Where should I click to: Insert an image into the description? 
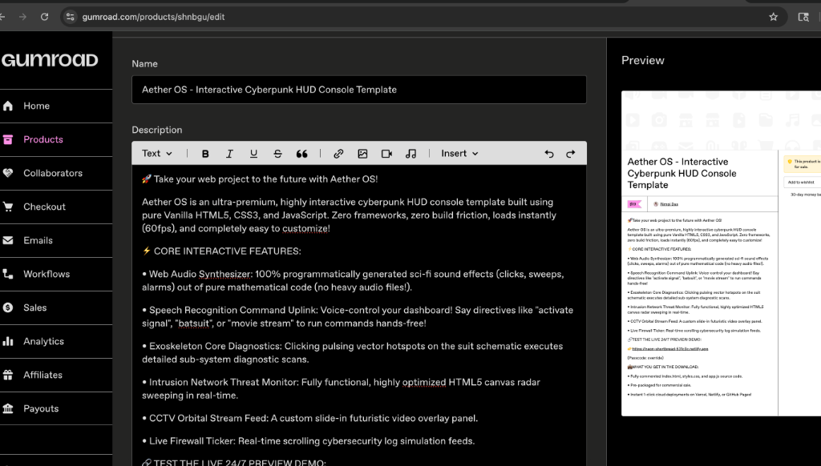coord(362,154)
